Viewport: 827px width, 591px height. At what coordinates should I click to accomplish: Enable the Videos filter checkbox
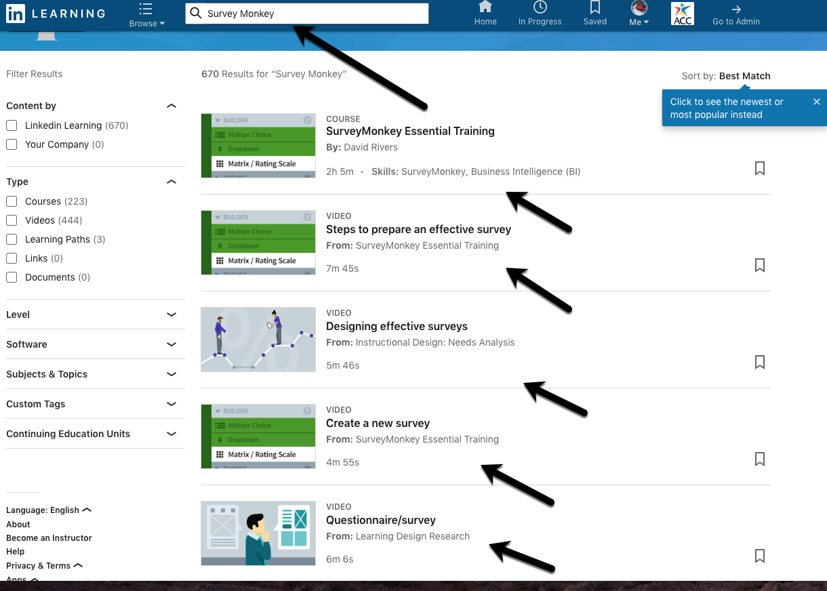[x=12, y=220]
